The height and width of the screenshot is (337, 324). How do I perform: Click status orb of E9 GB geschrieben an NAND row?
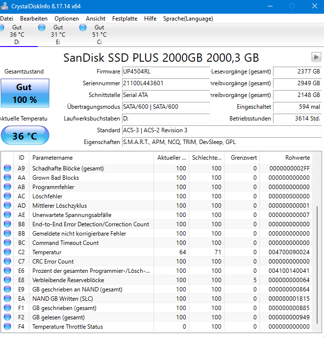pyautogui.click(x=7, y=289)
